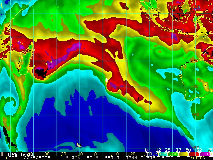Click the green -90 longitude label
Screen dimensions: 213x160
click(x=126, y=7)
